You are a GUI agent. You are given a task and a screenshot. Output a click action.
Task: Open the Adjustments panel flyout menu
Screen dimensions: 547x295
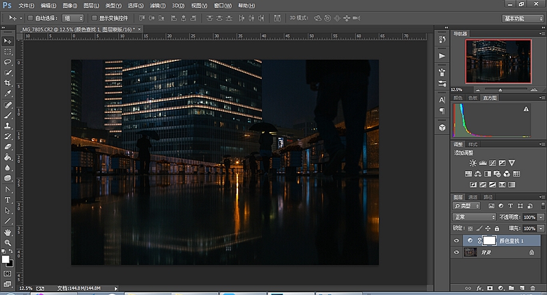click(x=542, y=144)
